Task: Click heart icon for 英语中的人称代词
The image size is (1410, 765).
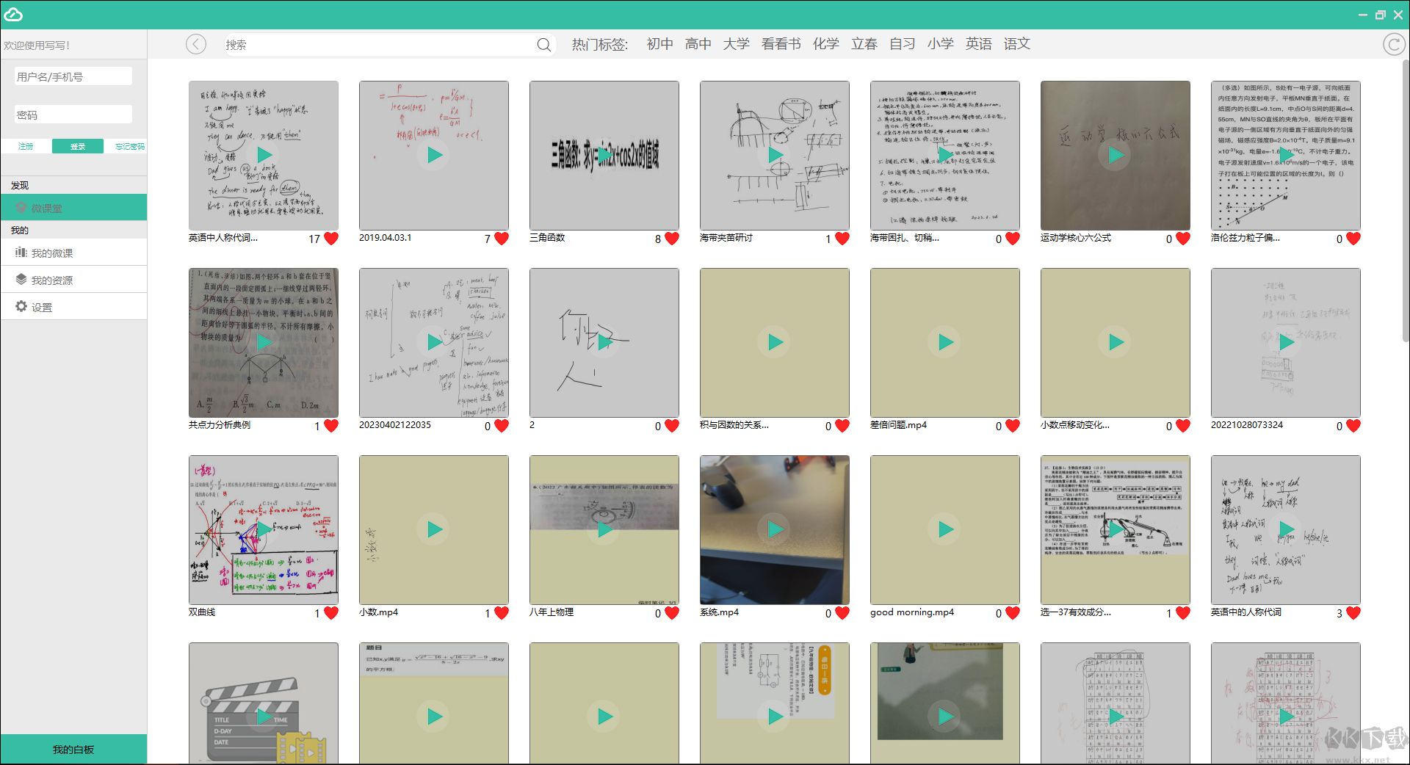Action: point(1353,612)
